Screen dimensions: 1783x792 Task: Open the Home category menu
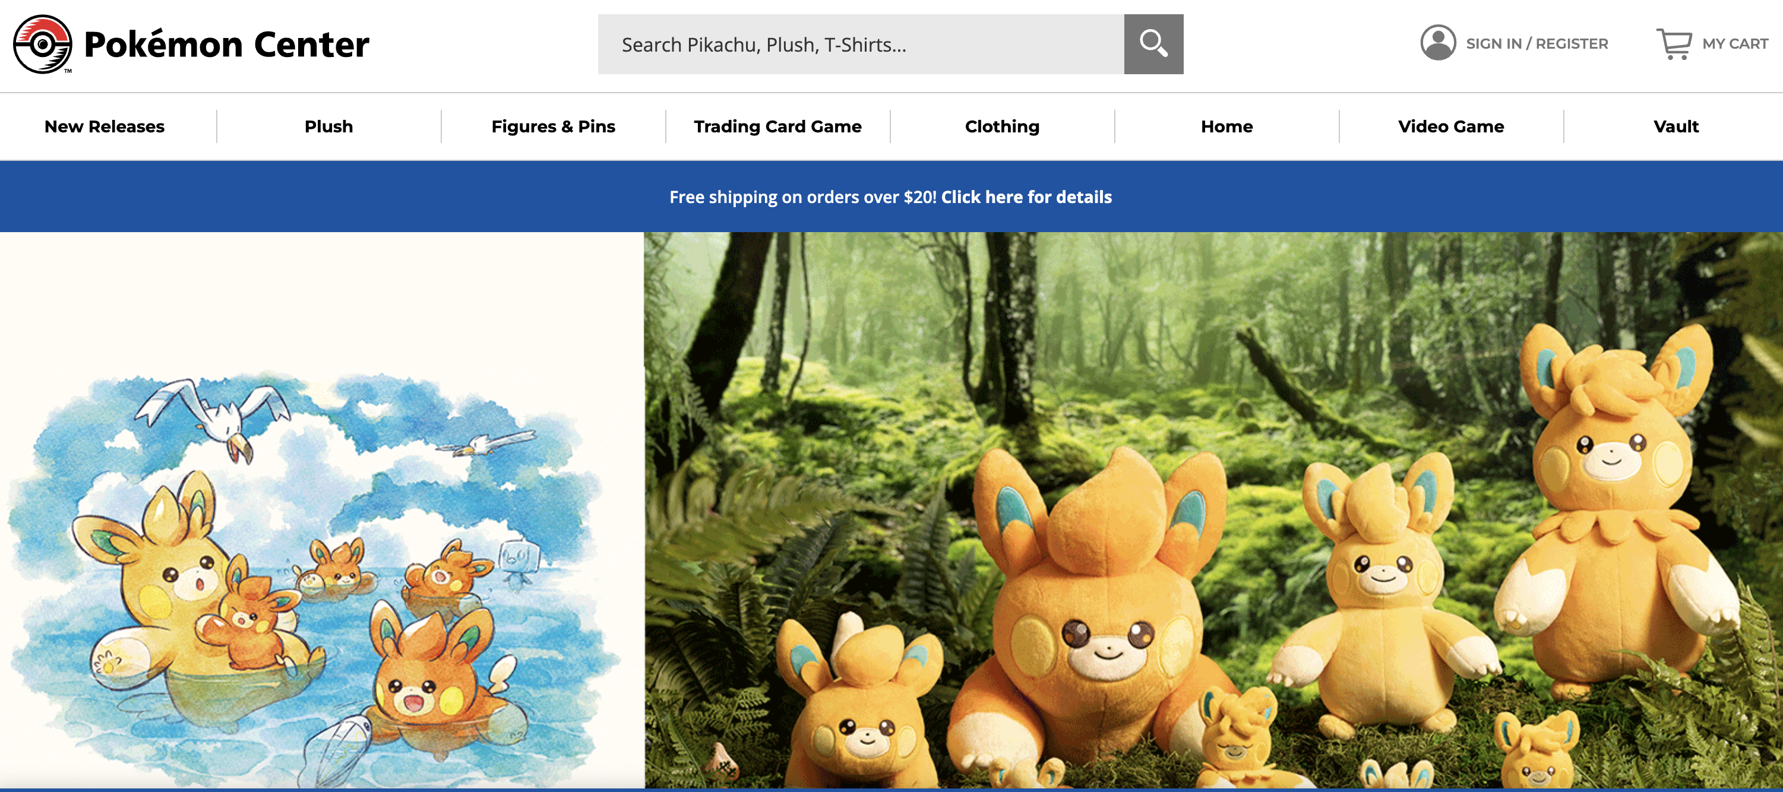[1226, 126]
